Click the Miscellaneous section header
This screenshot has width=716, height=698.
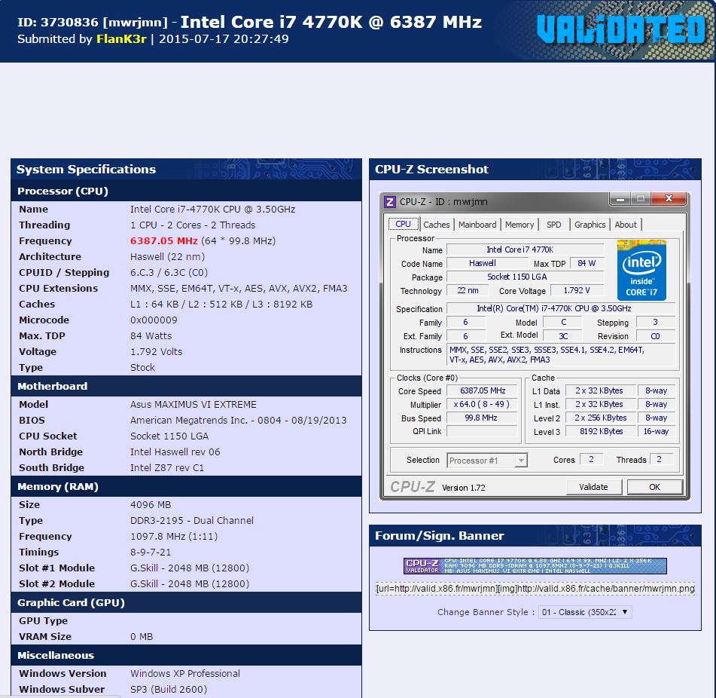[x=186, y=656]
